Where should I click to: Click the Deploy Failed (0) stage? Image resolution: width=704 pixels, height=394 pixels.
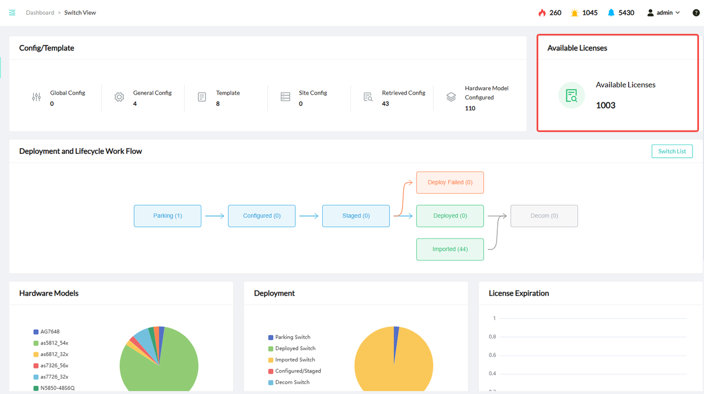point(450,182)
